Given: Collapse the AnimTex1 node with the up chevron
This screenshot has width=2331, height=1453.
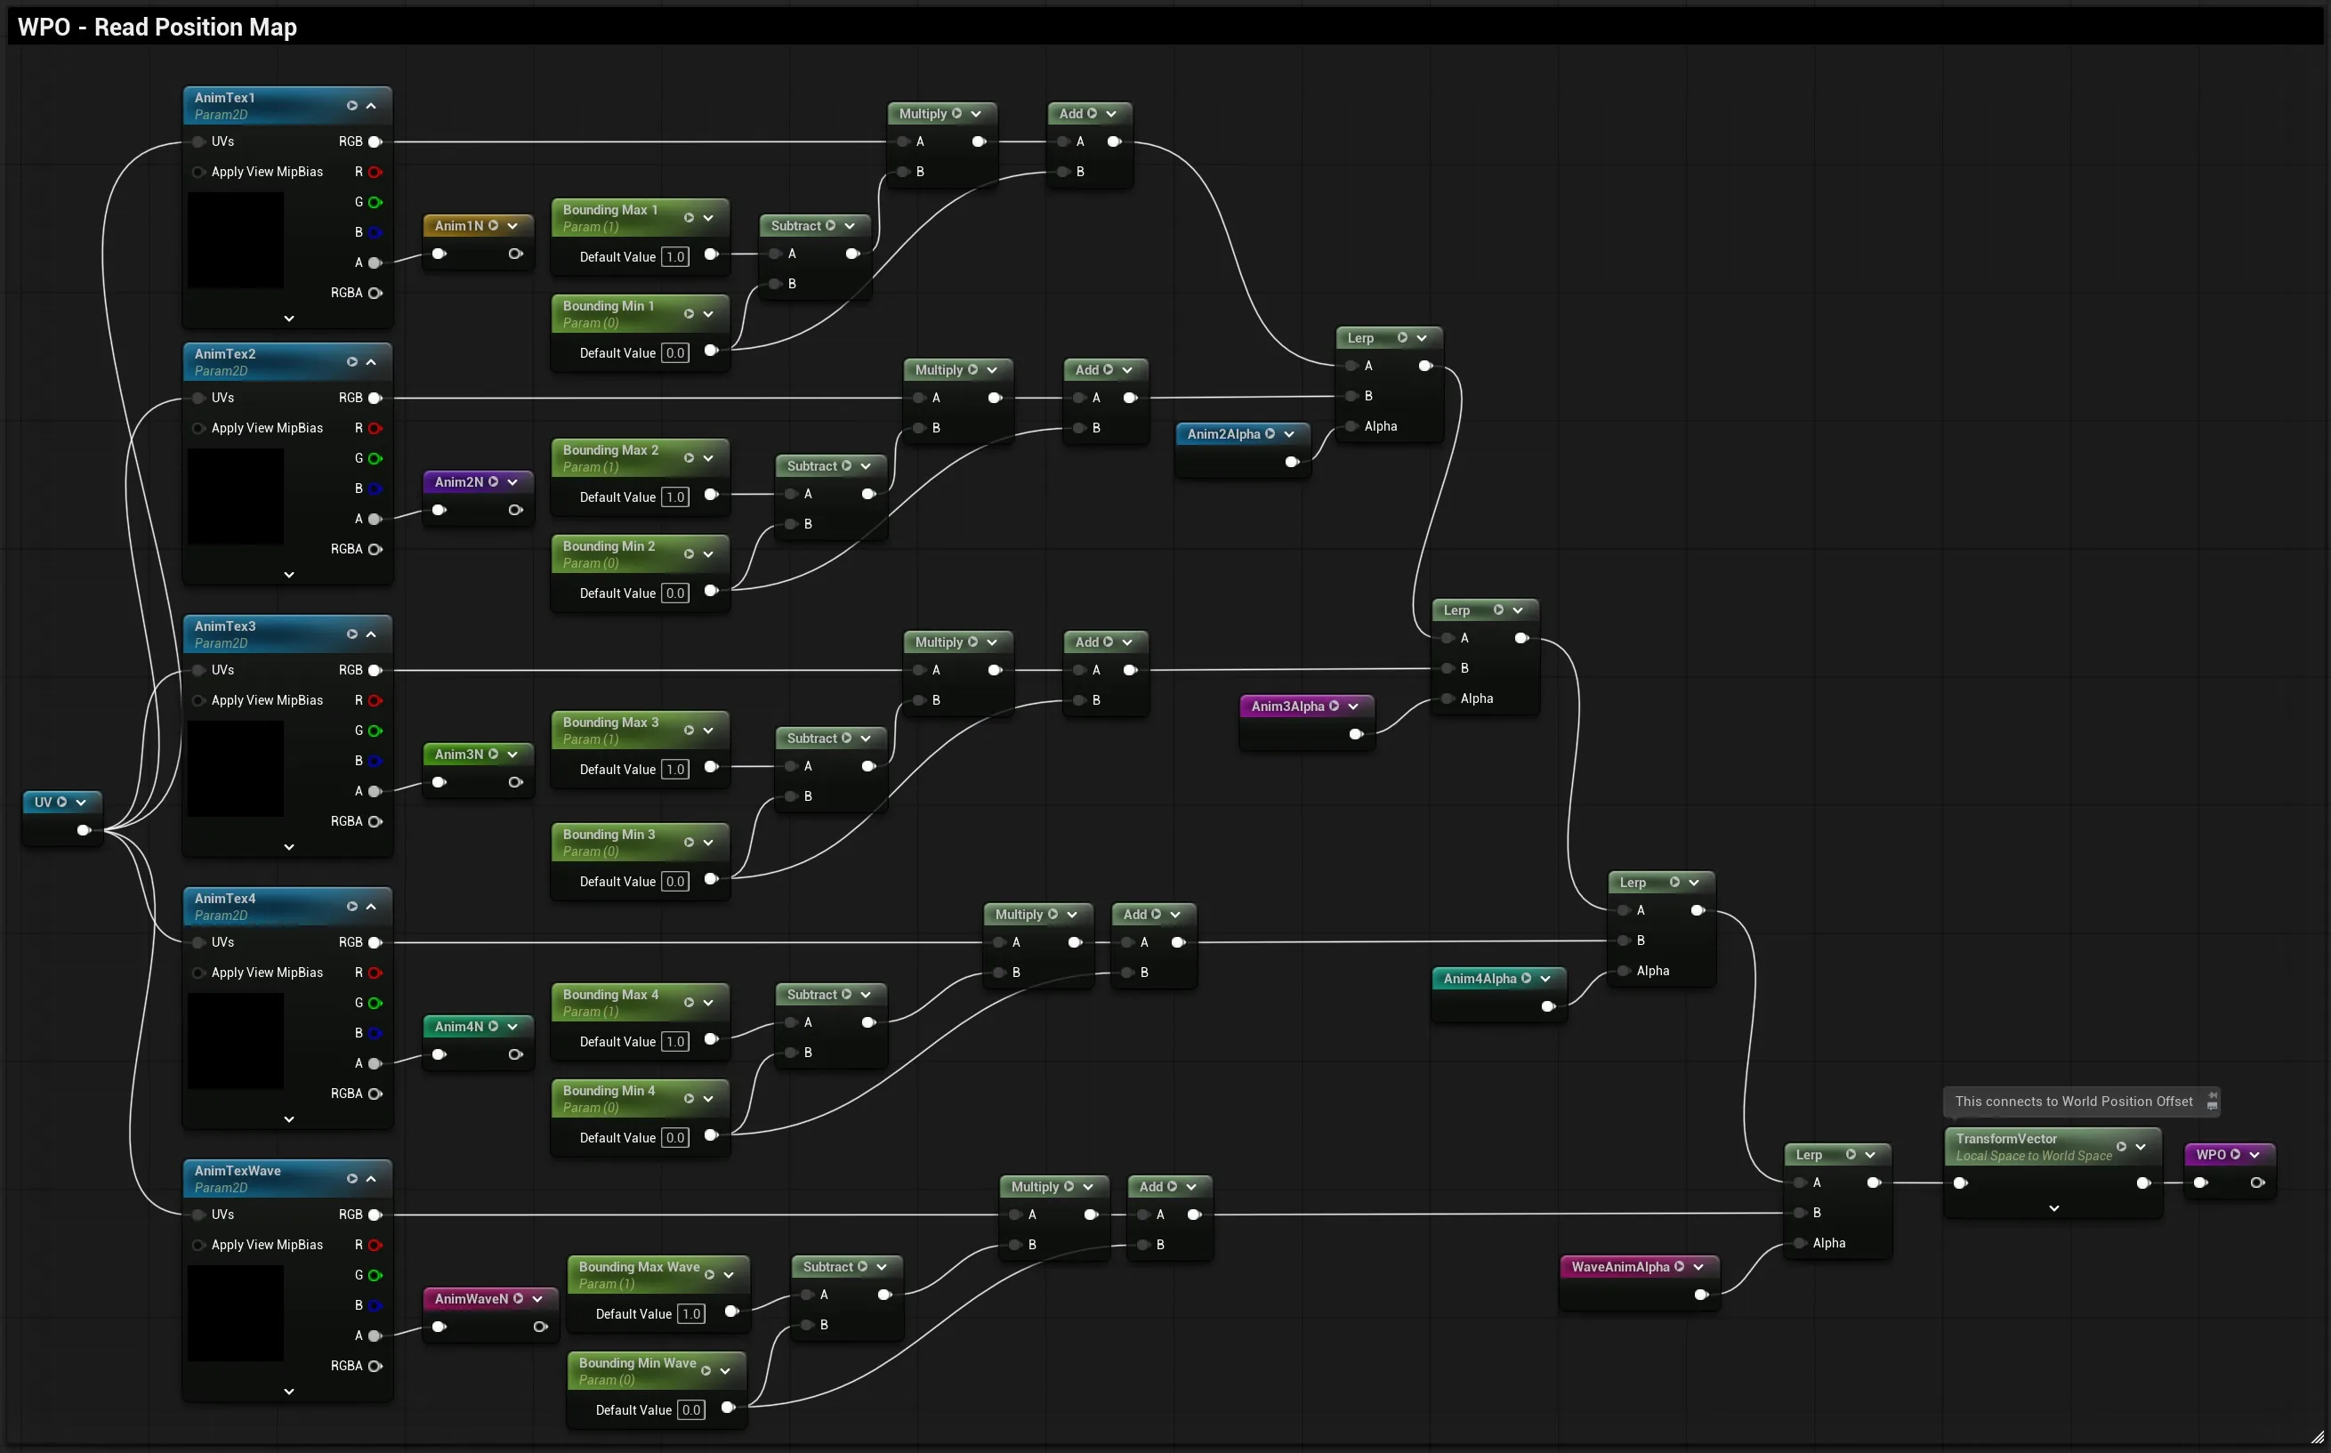Looking at the screenshot, I should 371,106.
